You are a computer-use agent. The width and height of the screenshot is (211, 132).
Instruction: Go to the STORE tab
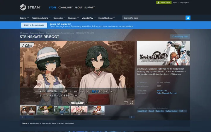53,8
